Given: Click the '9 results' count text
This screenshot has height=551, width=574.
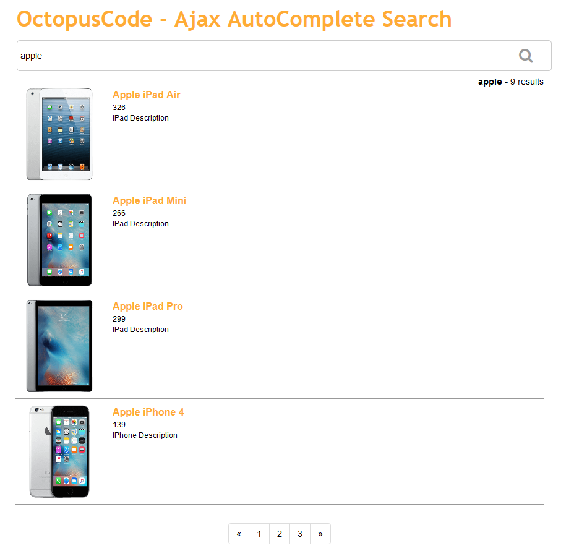Looking at the screenshot, I should [526, 82].
